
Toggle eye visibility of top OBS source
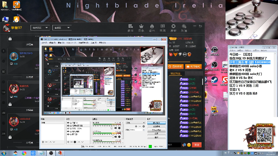(68, 123)
